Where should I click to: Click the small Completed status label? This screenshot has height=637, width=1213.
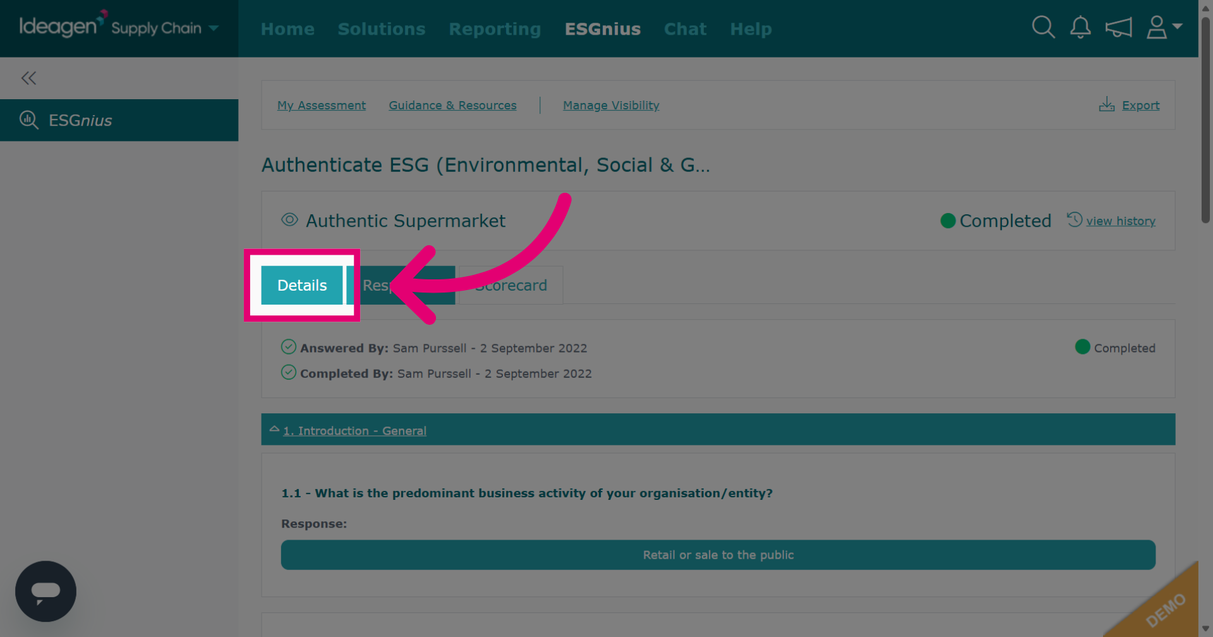[1124, 348]
